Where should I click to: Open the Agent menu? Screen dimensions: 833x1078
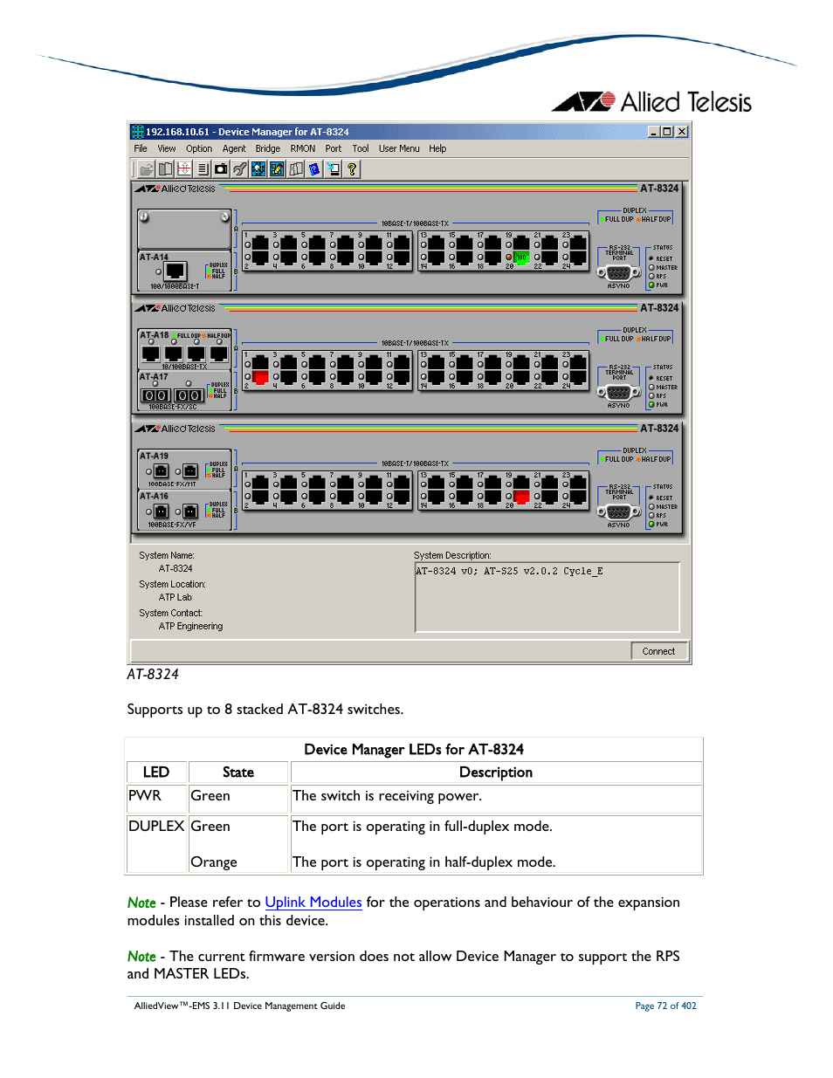[x=234, y=149]
